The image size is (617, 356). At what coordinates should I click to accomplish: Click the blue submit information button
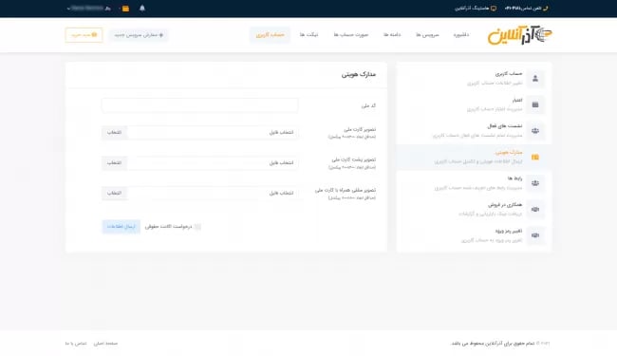point(122,227)
